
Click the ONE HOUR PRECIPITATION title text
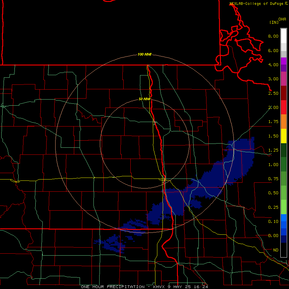coord(113,287)
